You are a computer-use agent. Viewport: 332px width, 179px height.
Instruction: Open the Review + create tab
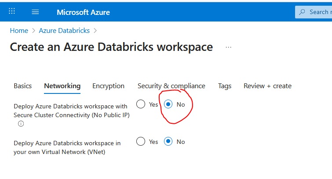tap(267, 86)
